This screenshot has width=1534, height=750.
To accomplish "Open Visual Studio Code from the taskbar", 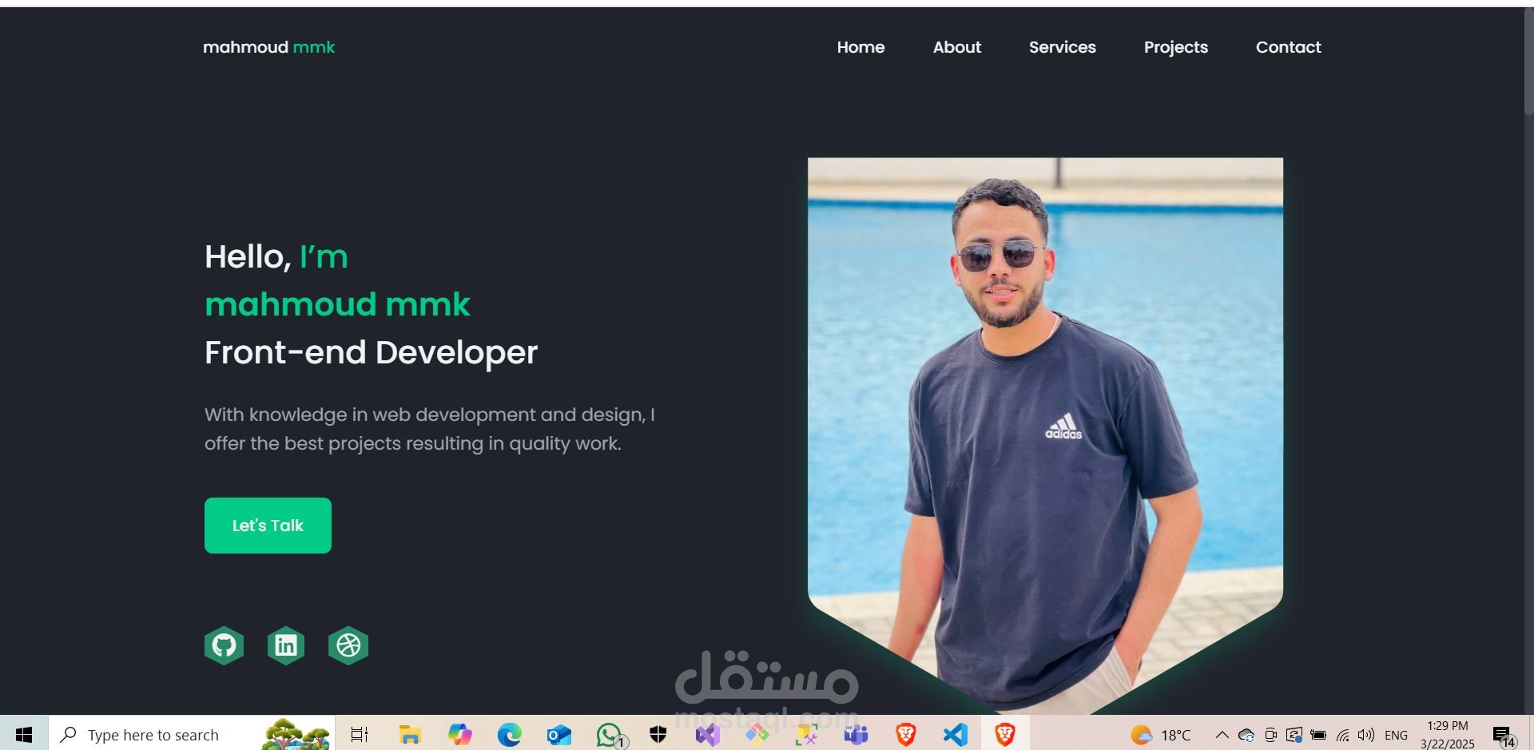I will pyautogui.click(x=955, y=734).
